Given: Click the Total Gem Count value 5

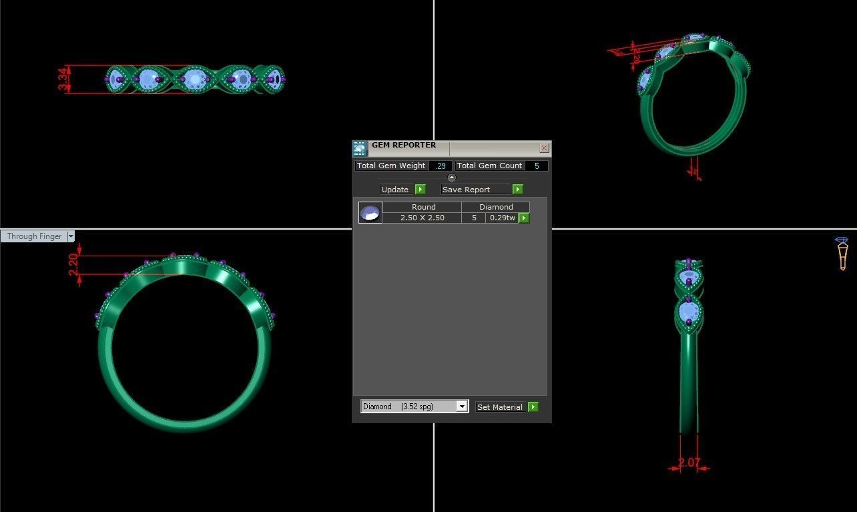Looking at the screenshot, I should 537,166.
